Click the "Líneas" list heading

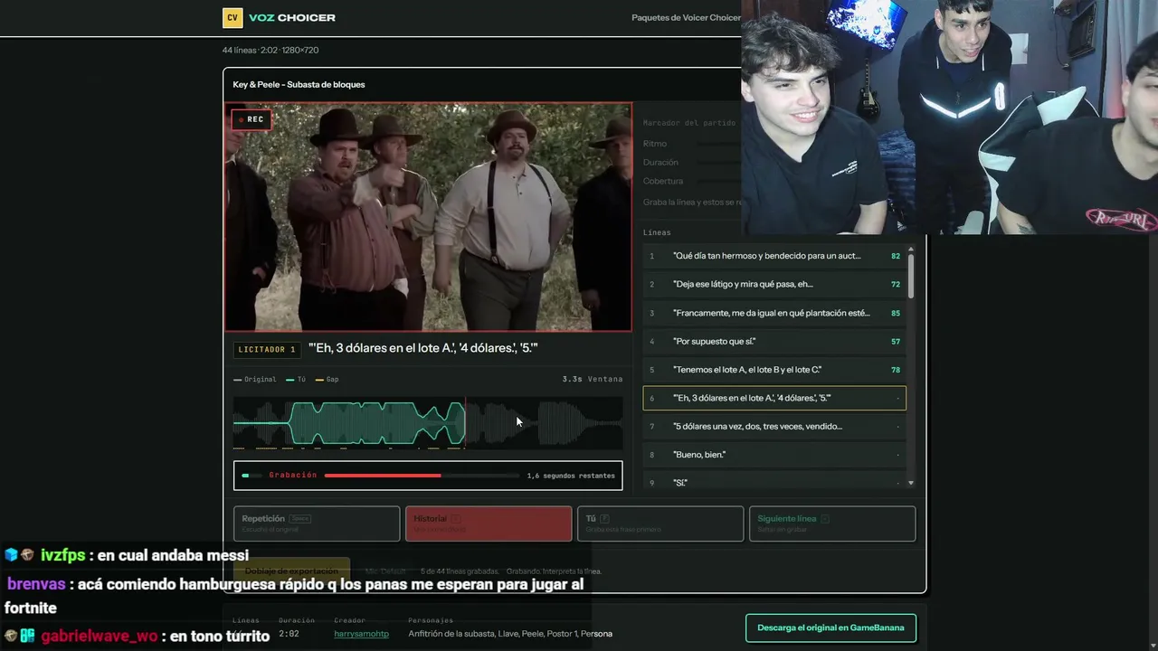pos(657,233)
